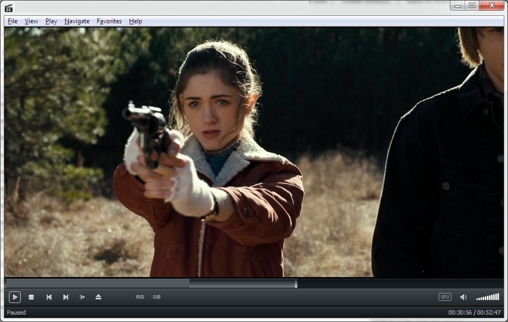The height and width of the screenshot is (322, 508).
Task: Click the seek bar position handle
Action: click(296, 283)
